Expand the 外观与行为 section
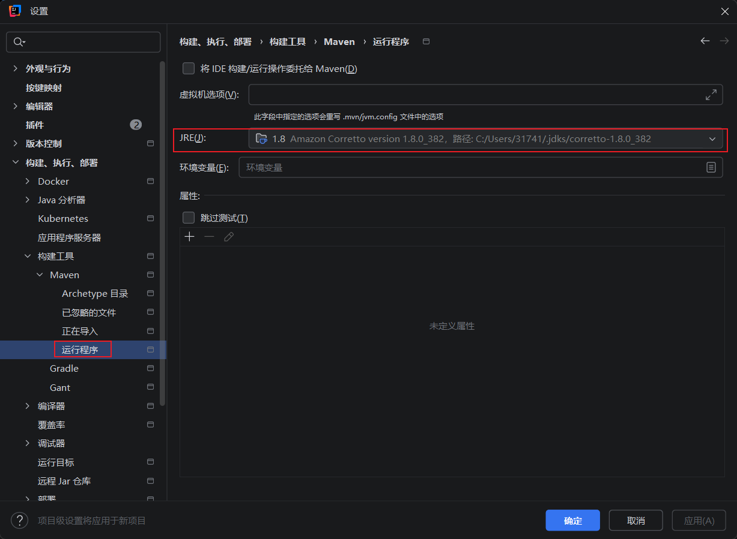This screenshot has height=539, width=737. pos(15,69)
